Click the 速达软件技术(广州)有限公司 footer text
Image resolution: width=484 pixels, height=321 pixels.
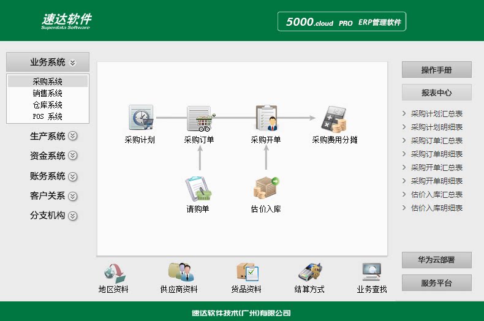click(x=241, y=313)
